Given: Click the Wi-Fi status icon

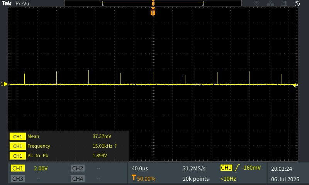Looking at the screenshot, I should (256, 3).
